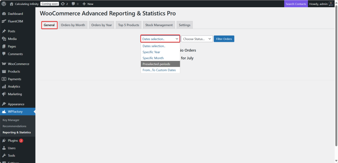Open Reporting & Statistics submenu item

pos(17,132)
